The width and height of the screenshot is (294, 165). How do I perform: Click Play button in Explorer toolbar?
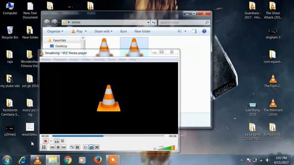click(x=77, y=31)
